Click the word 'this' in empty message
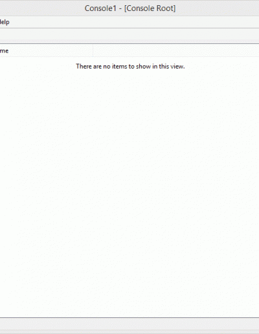 (164, 66)
